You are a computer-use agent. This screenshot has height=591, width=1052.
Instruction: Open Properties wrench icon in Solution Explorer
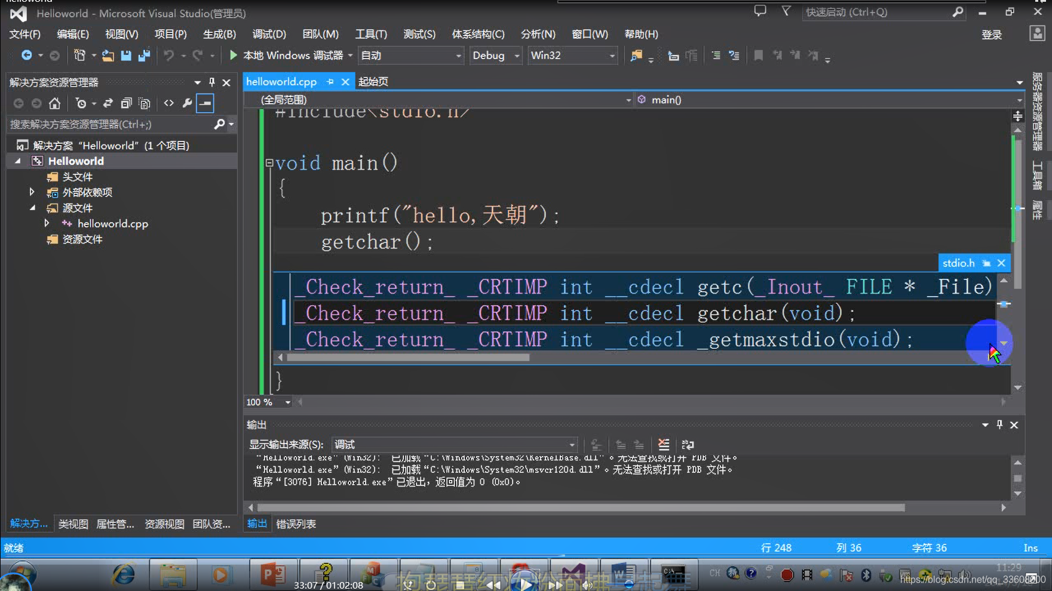coord(187,103)
